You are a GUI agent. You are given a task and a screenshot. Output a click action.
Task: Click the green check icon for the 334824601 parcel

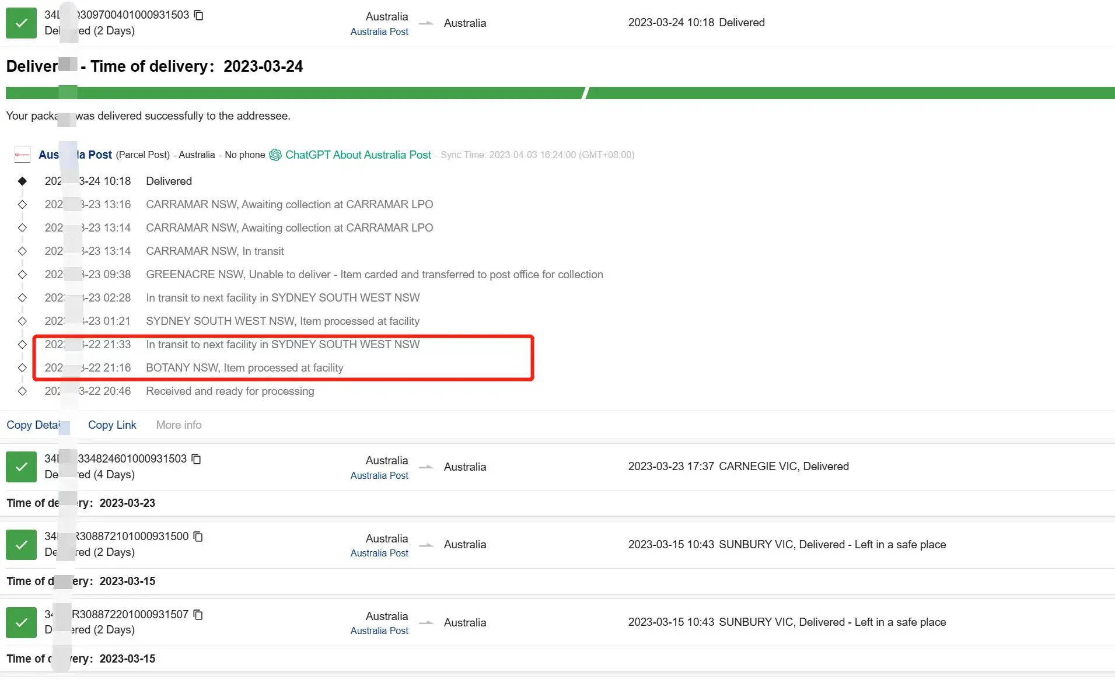21,467
